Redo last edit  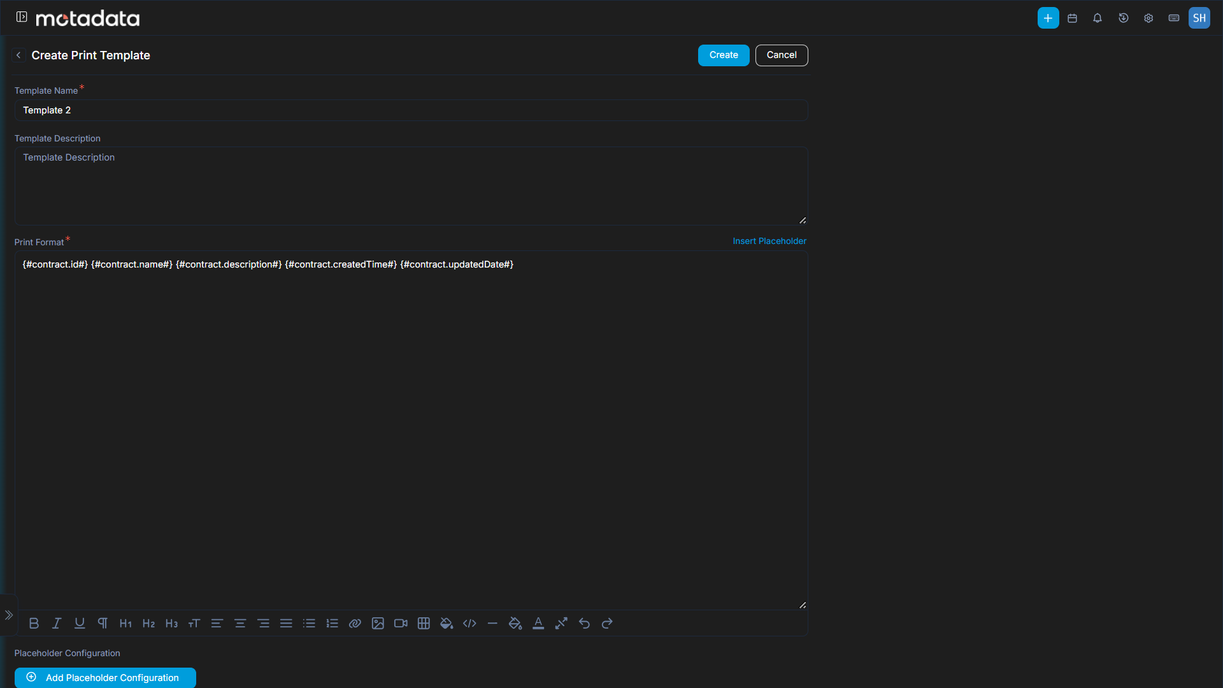tap(607, 624)
